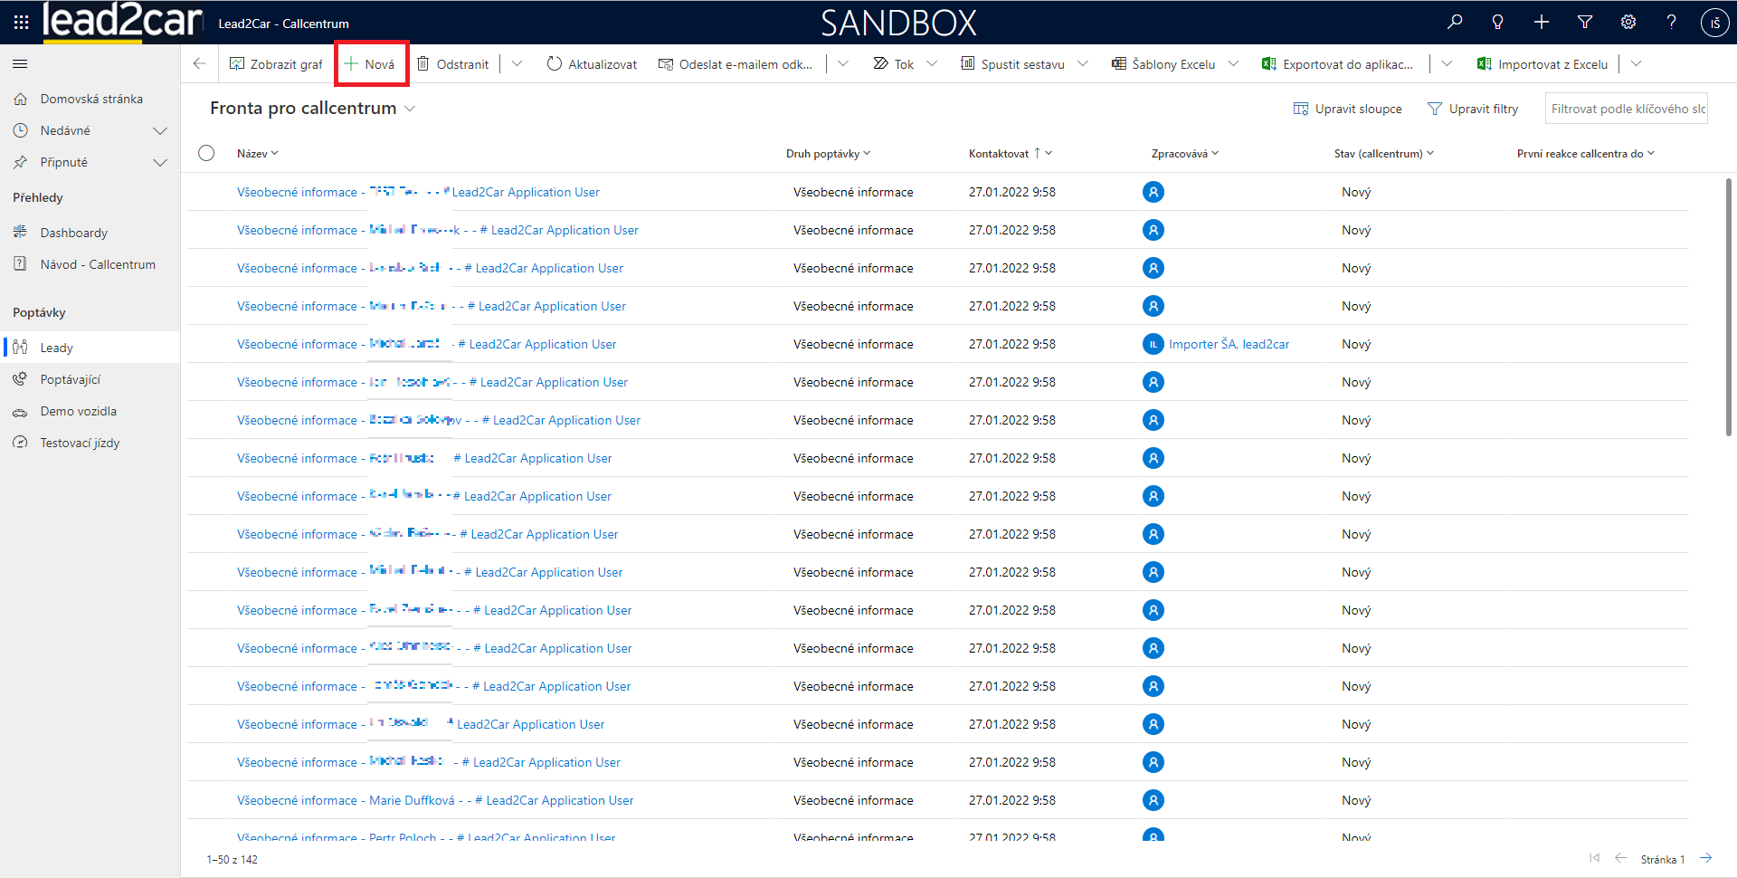1737x878 pixels.
Task: Click the Odstranit trash button
Action: coord(452,64)
